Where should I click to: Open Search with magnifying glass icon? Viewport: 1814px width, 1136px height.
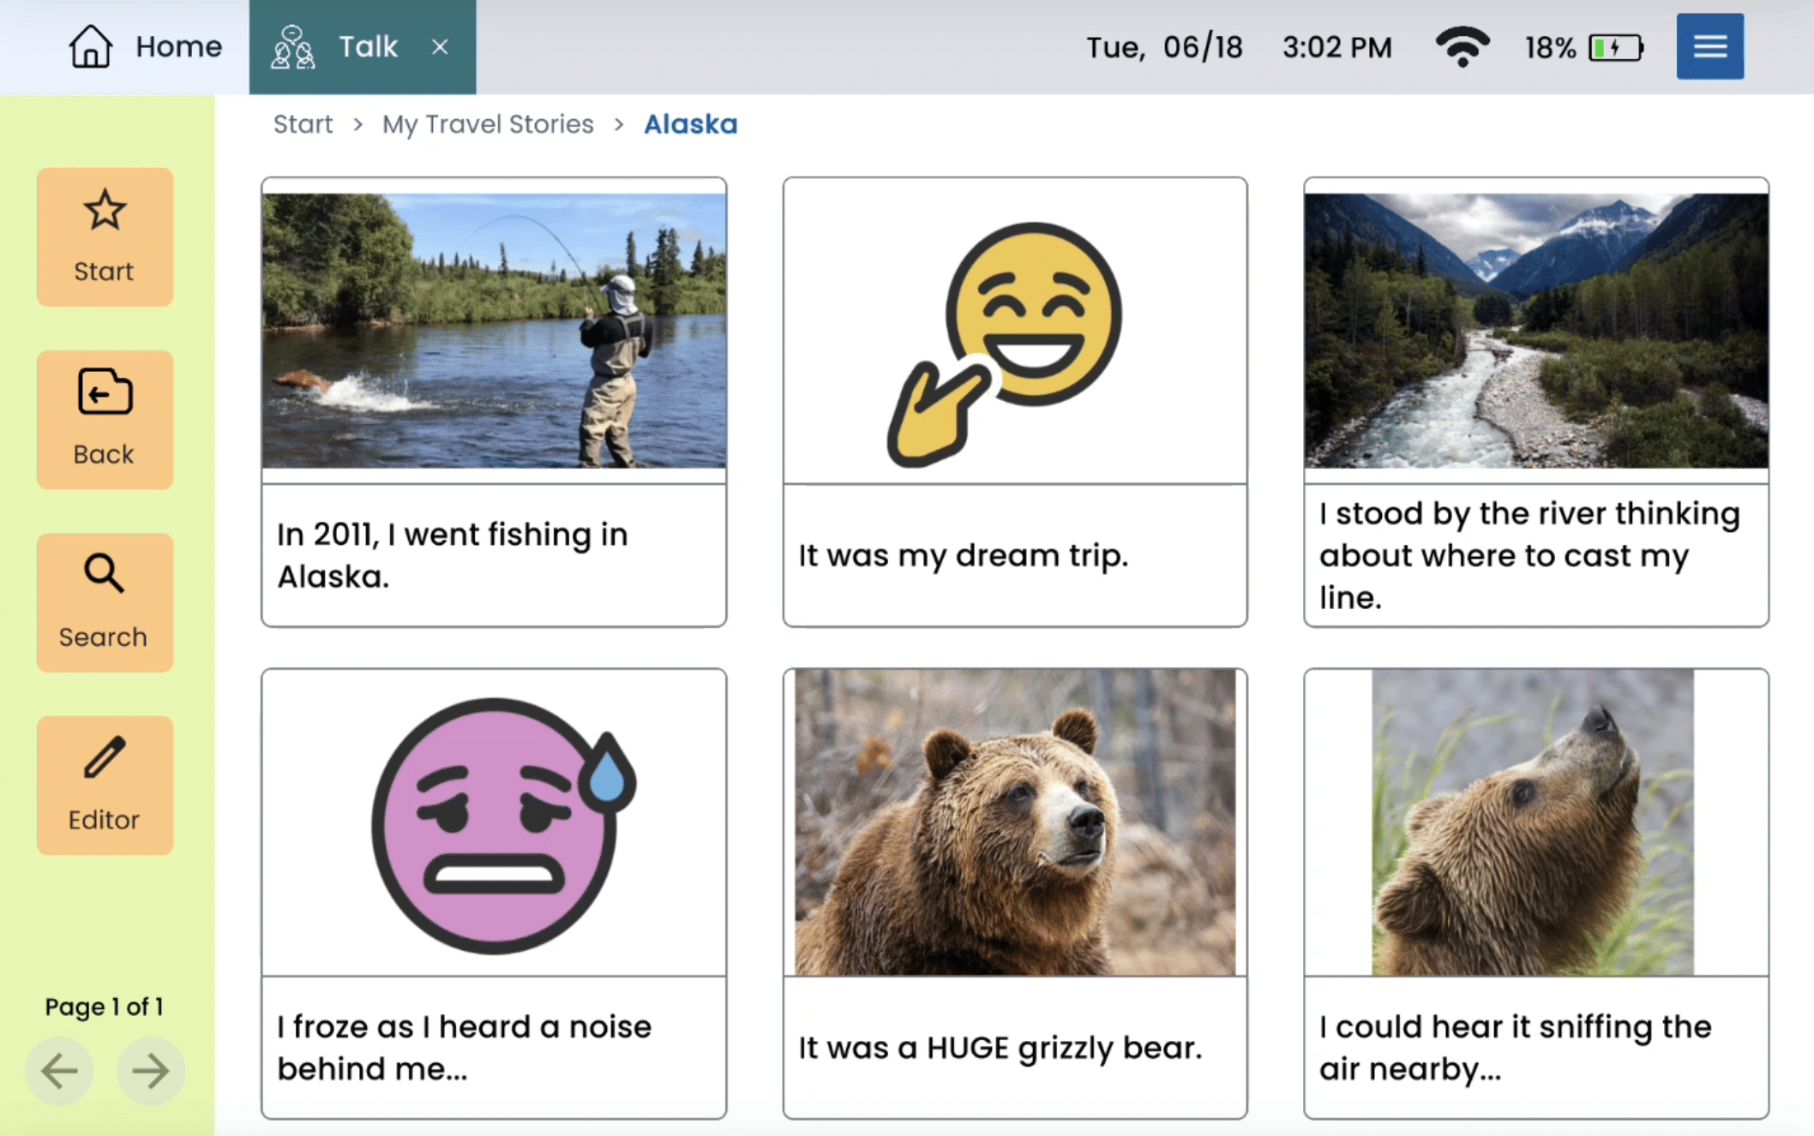click(105, 602)
